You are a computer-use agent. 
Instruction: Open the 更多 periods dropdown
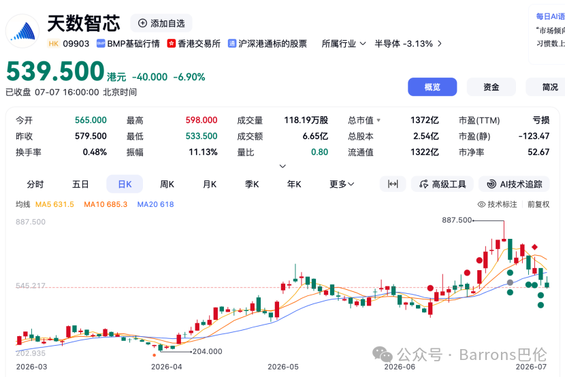tap(342, 184)
